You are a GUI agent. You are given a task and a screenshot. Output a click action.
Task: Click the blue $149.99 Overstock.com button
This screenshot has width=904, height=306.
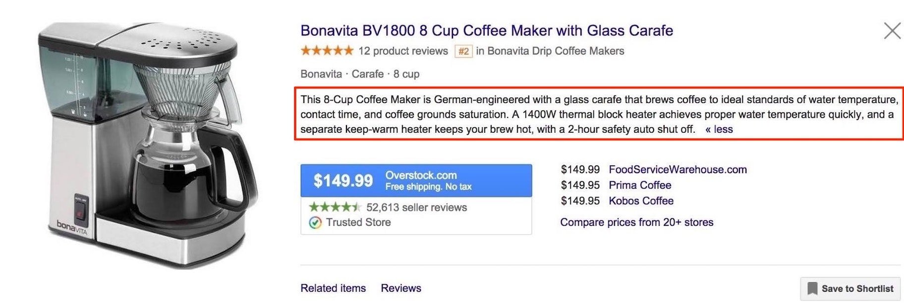pyautogui.click(x=416, y=181)
